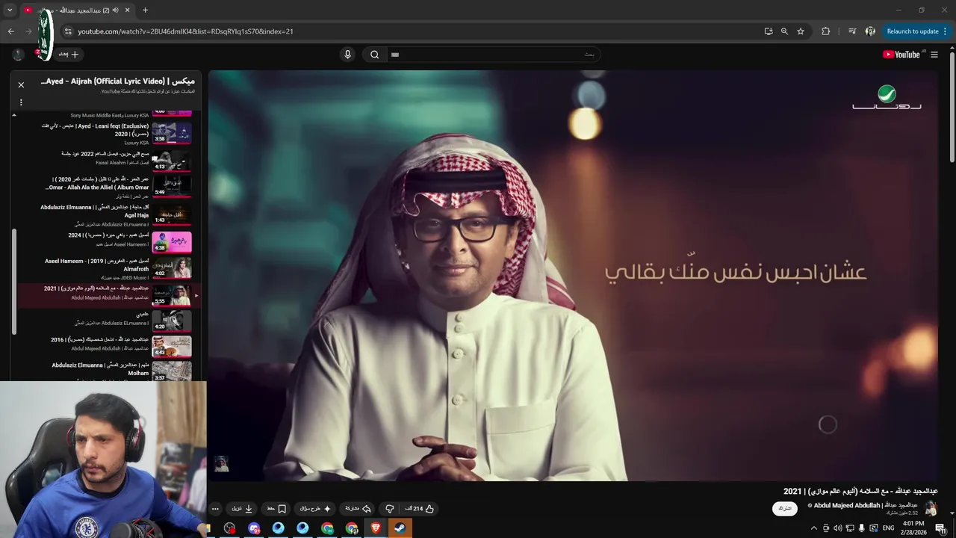This screenshot has height=538, width=956.
Task: Open Brave browser from the taskbar
Action: pyautogui.click(x=376, y=528)
